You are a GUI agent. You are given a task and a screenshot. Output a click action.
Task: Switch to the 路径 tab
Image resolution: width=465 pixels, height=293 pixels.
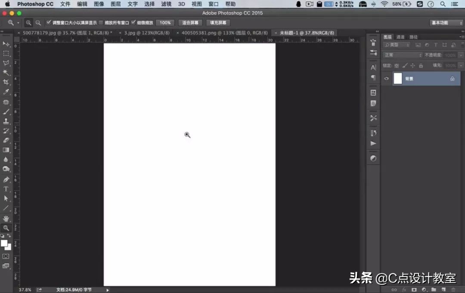pyautogui.click(x=413, y=37)
